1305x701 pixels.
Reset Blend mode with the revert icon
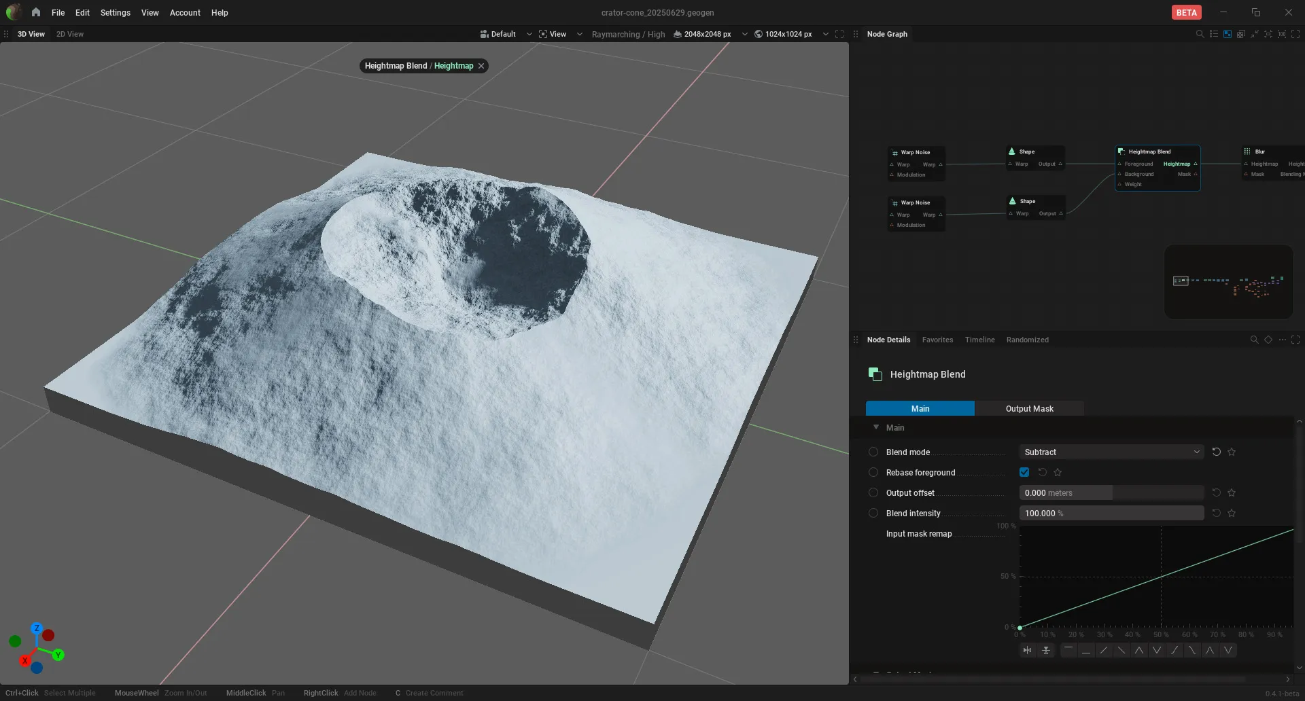[1217, 452]
